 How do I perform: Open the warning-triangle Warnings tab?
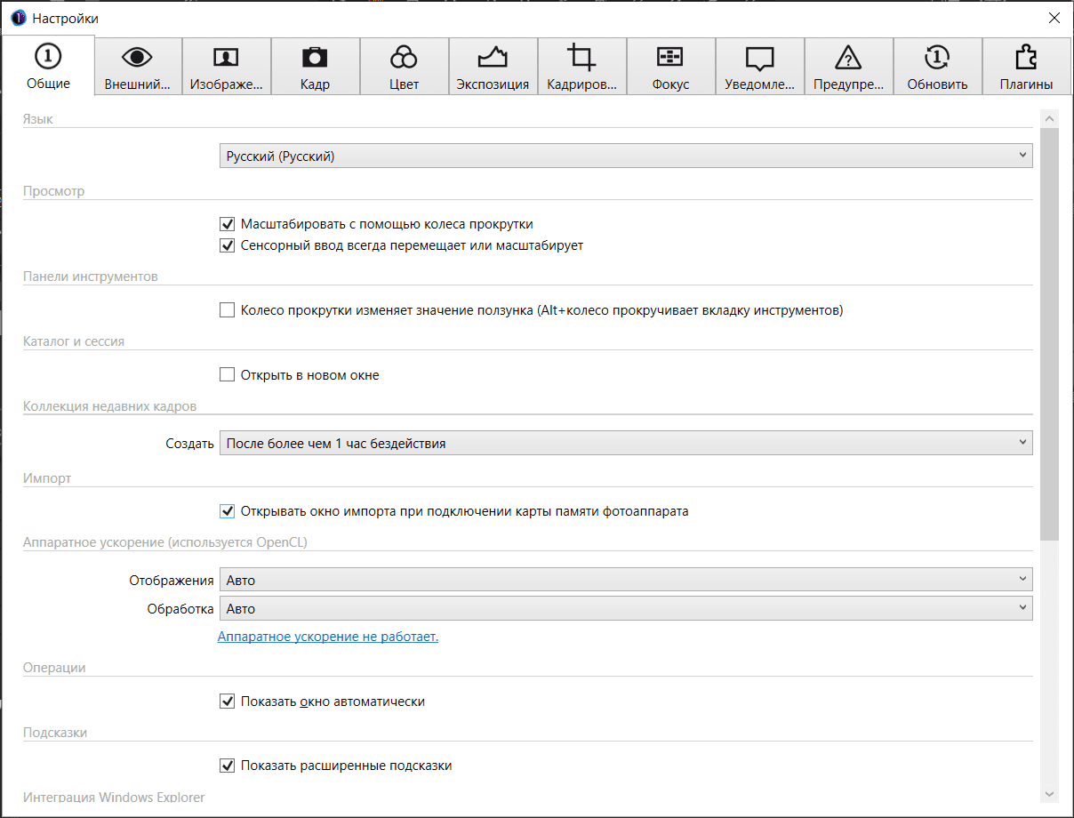[849, 67]
